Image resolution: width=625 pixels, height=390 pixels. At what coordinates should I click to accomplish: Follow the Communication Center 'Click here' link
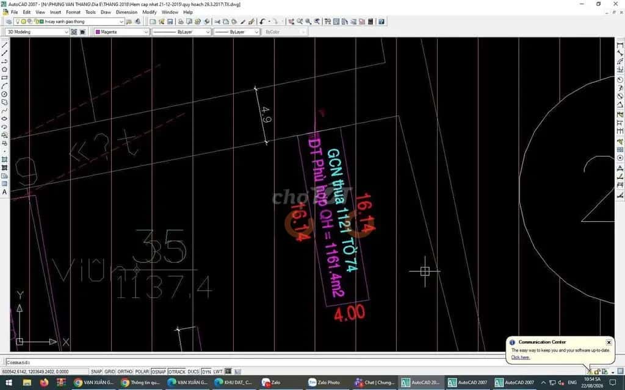[x=520, y=357]
